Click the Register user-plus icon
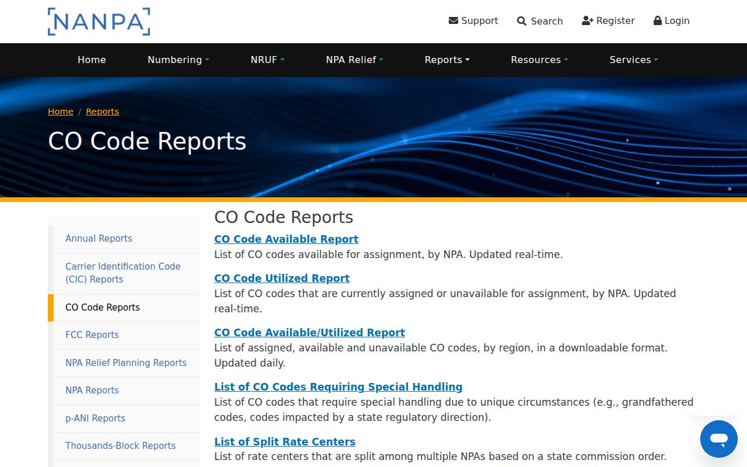Viewport: 747px width, 467px height. pyautogui.click(x=588, y=20)
